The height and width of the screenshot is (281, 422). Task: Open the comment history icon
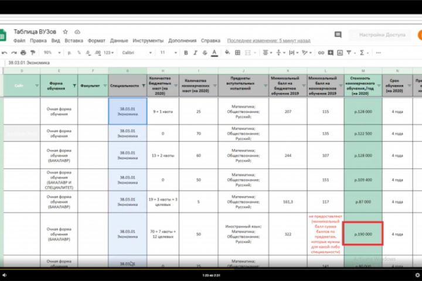click(x=338, y=35)
